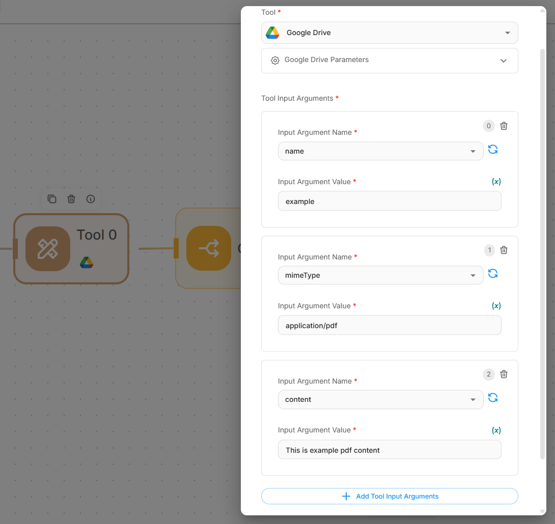The image size is (555, 524).
Task: Insert variable into application/pdf value field
Action: pyautogui.click(x=496, y=306)
